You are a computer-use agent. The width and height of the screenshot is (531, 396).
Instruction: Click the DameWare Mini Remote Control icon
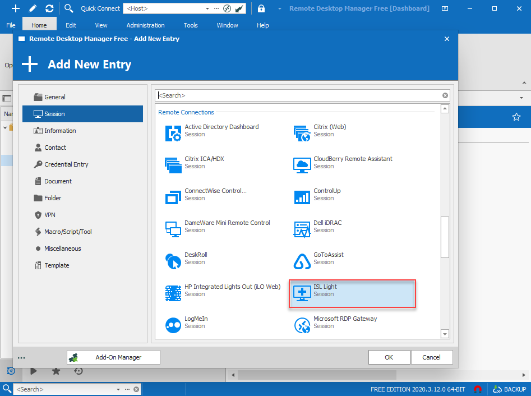click(x=173, y=229)
